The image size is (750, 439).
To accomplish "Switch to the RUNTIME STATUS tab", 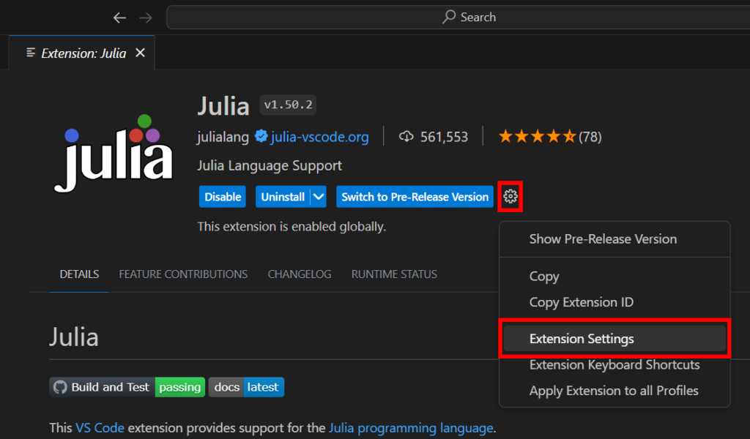I will pos(394,274).
